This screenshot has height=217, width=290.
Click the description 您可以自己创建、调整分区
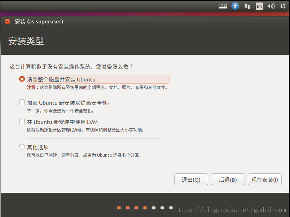pyautogui.click(x=84, y=155)
